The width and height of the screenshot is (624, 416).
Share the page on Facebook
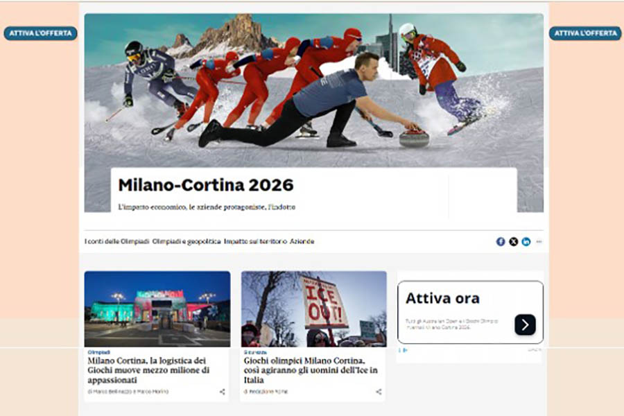500,242
